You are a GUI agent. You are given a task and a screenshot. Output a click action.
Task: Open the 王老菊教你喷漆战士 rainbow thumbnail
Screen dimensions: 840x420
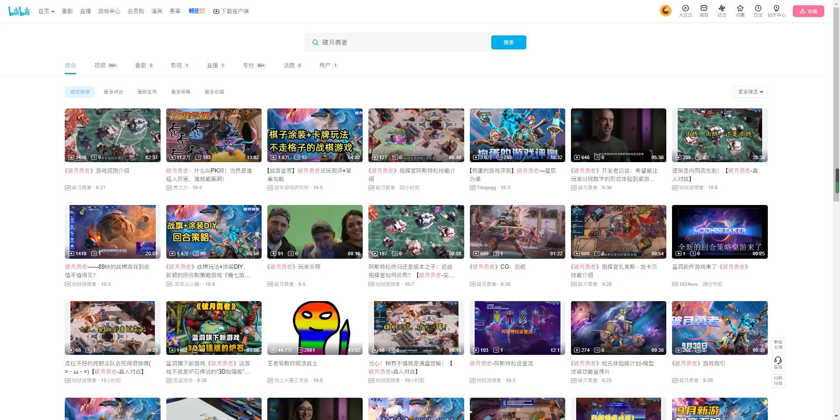315,328
